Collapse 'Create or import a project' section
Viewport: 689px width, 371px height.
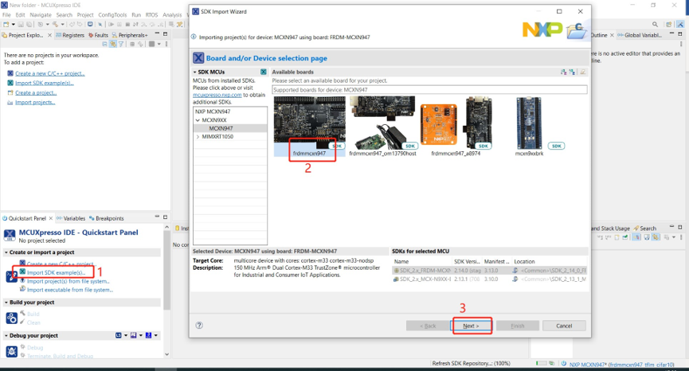pyautogui.click(x=6, y=252)
